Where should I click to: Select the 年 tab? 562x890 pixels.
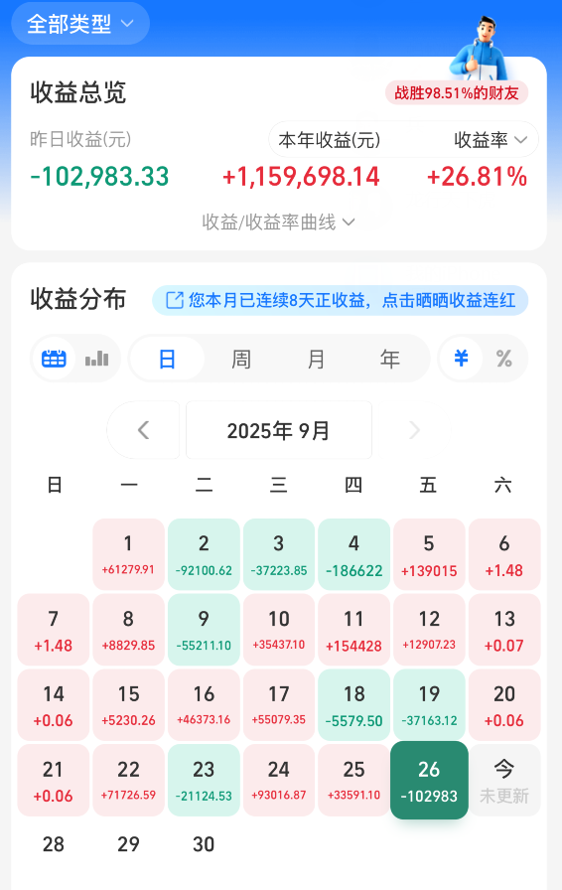pos(390,359)
